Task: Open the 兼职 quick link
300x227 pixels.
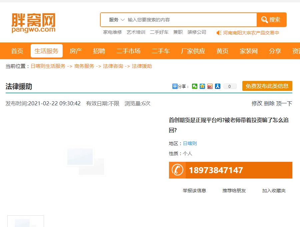Action: pos(178,32)
